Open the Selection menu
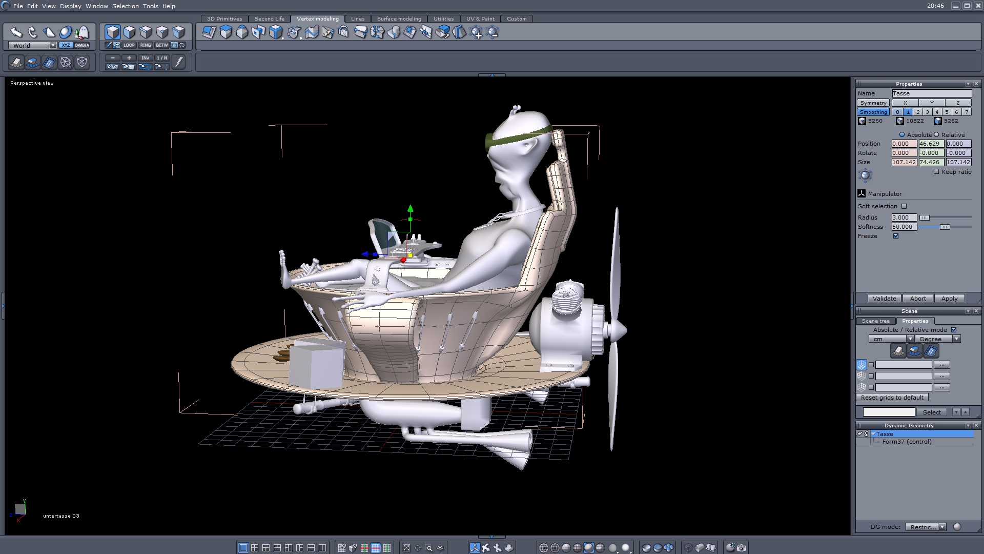 125,6
